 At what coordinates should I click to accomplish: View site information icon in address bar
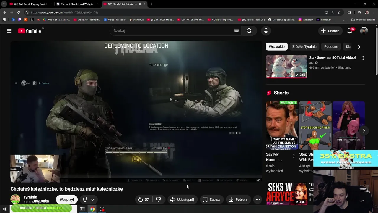pos(27,12)
